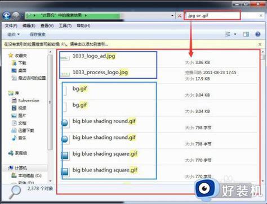
Task: Clear the search box text with its X
Action: [x=261, y=16]
